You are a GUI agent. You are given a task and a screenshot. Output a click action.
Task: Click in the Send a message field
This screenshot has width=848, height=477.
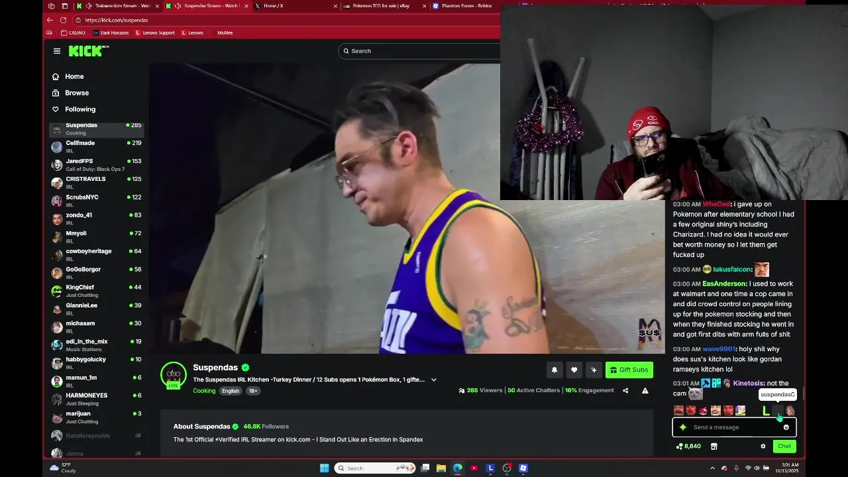(x=735, y=427)
